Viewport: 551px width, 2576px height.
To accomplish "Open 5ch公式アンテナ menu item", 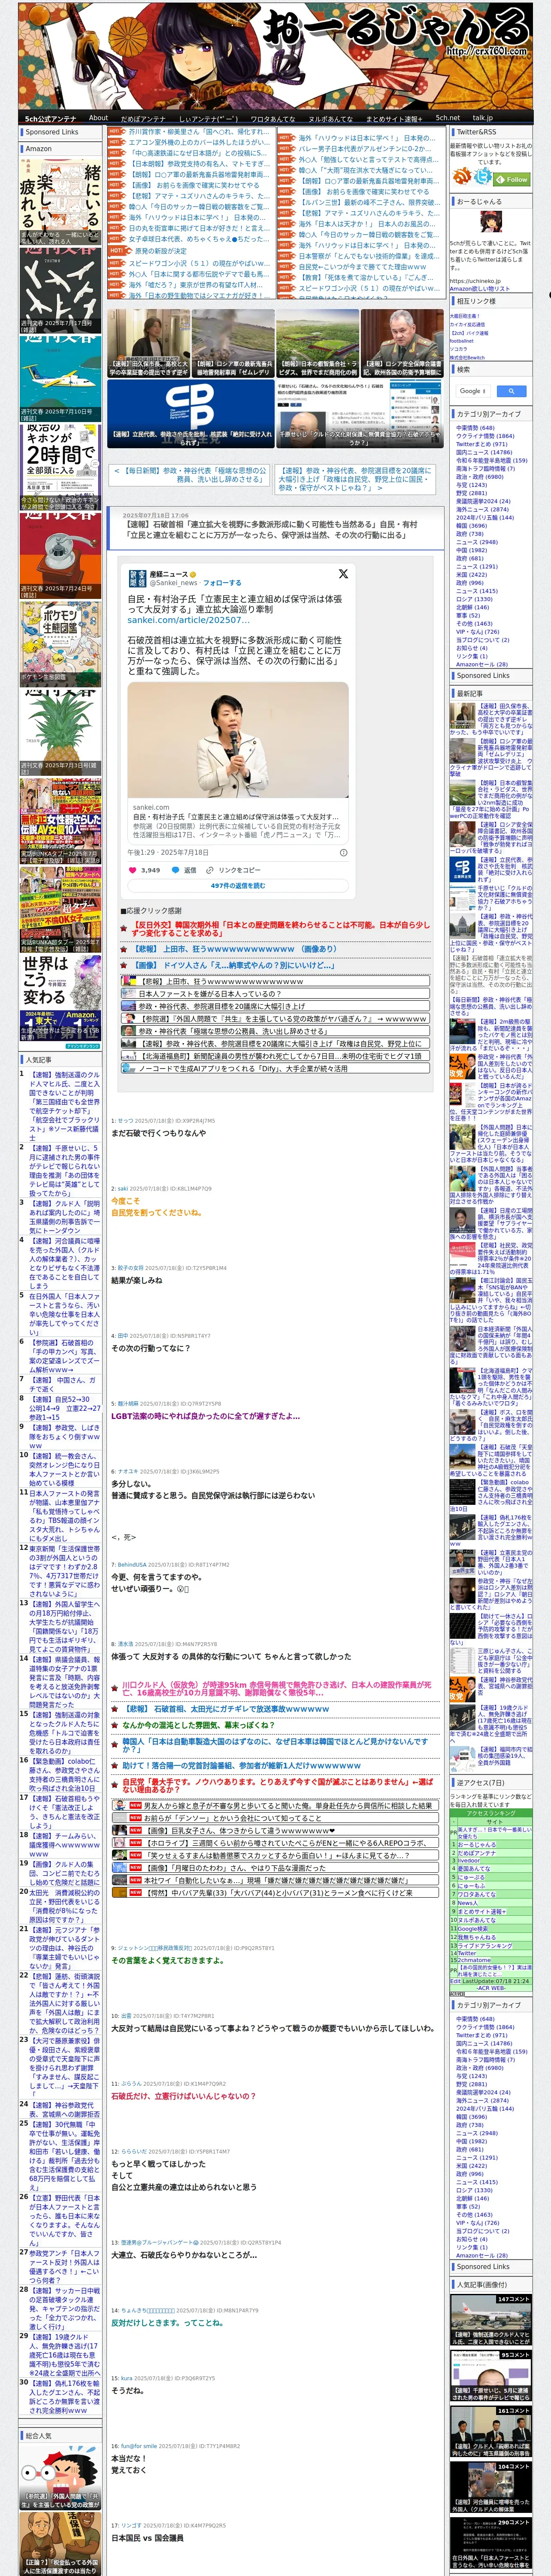I will tap(51, 118).
